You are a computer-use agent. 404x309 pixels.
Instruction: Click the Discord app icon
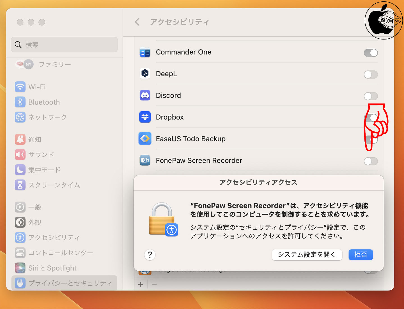[145, 96]
